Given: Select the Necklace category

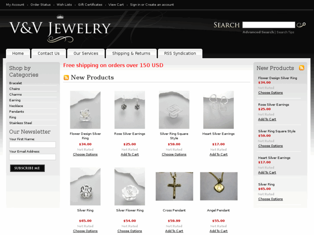Looking at the screenshot, I should 16,106.
